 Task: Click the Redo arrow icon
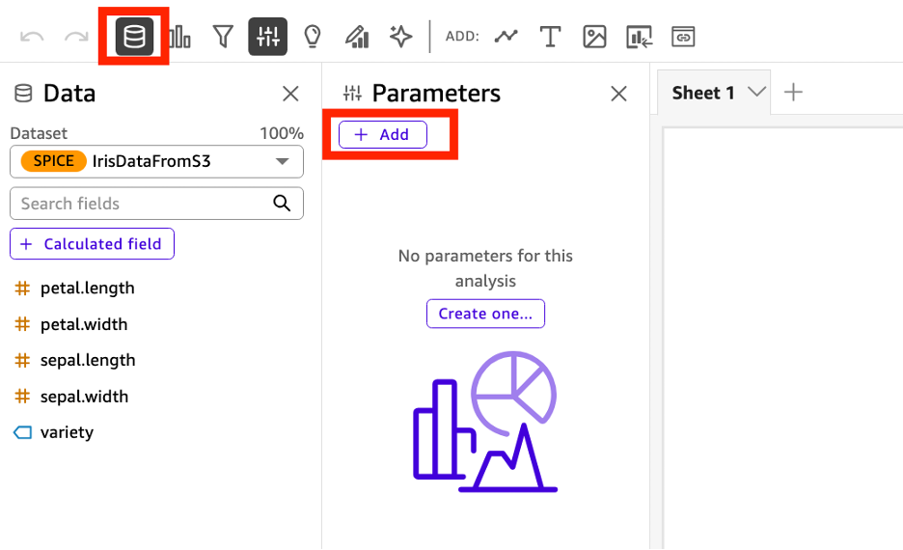pos(76,38)
